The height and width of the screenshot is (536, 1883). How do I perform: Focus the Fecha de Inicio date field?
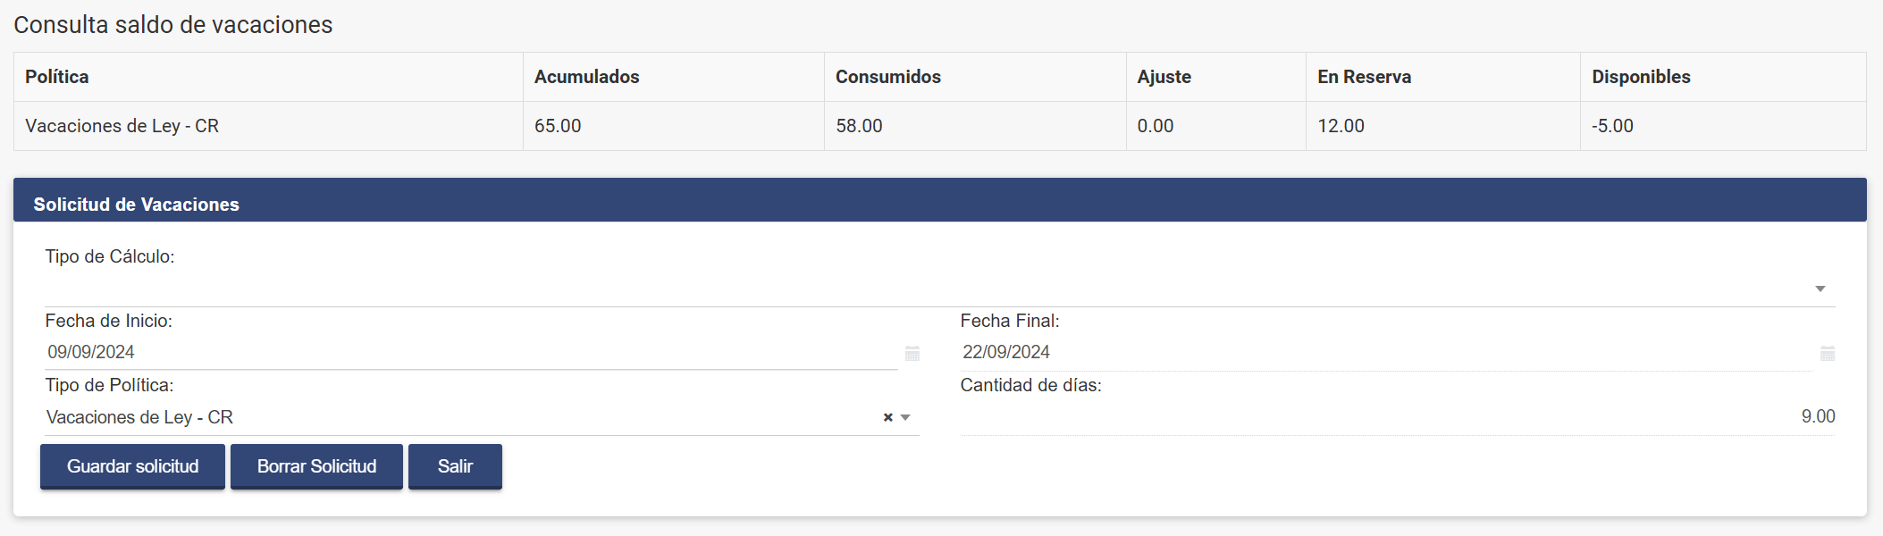coord(469,352)
